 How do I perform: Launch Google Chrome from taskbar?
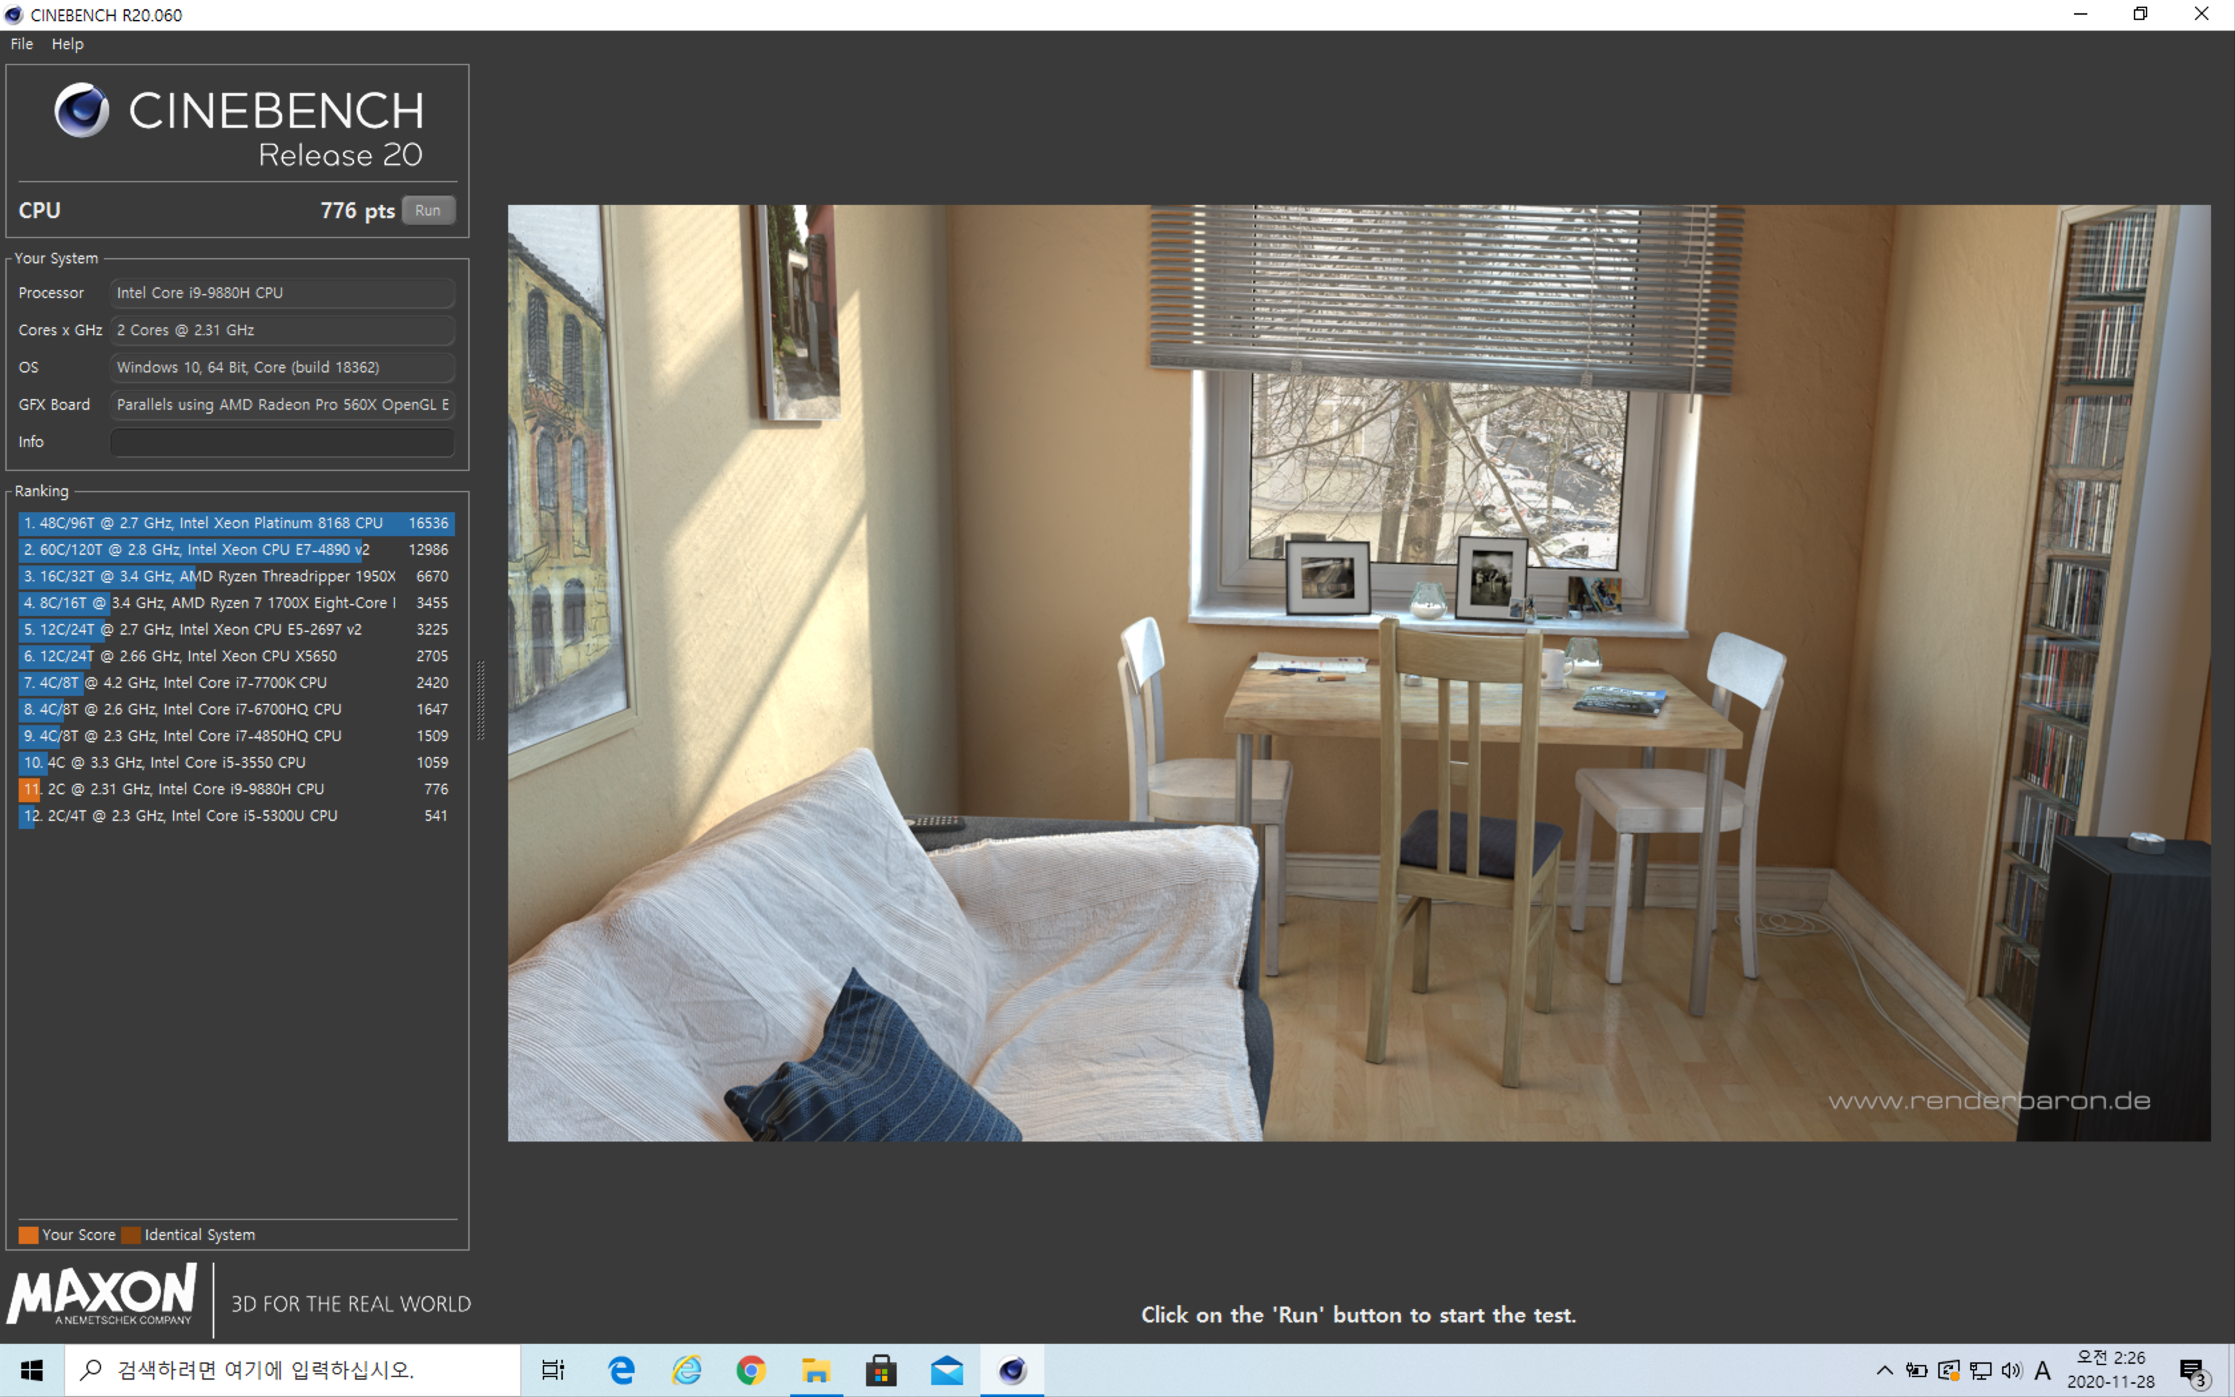[751, 1370]
